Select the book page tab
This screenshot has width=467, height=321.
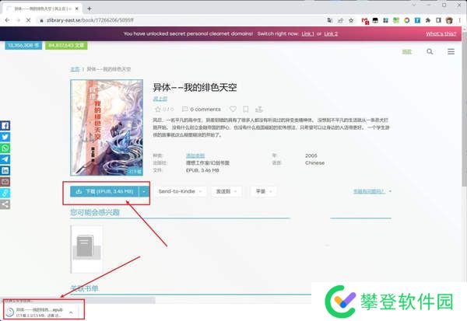pos(42,9)
